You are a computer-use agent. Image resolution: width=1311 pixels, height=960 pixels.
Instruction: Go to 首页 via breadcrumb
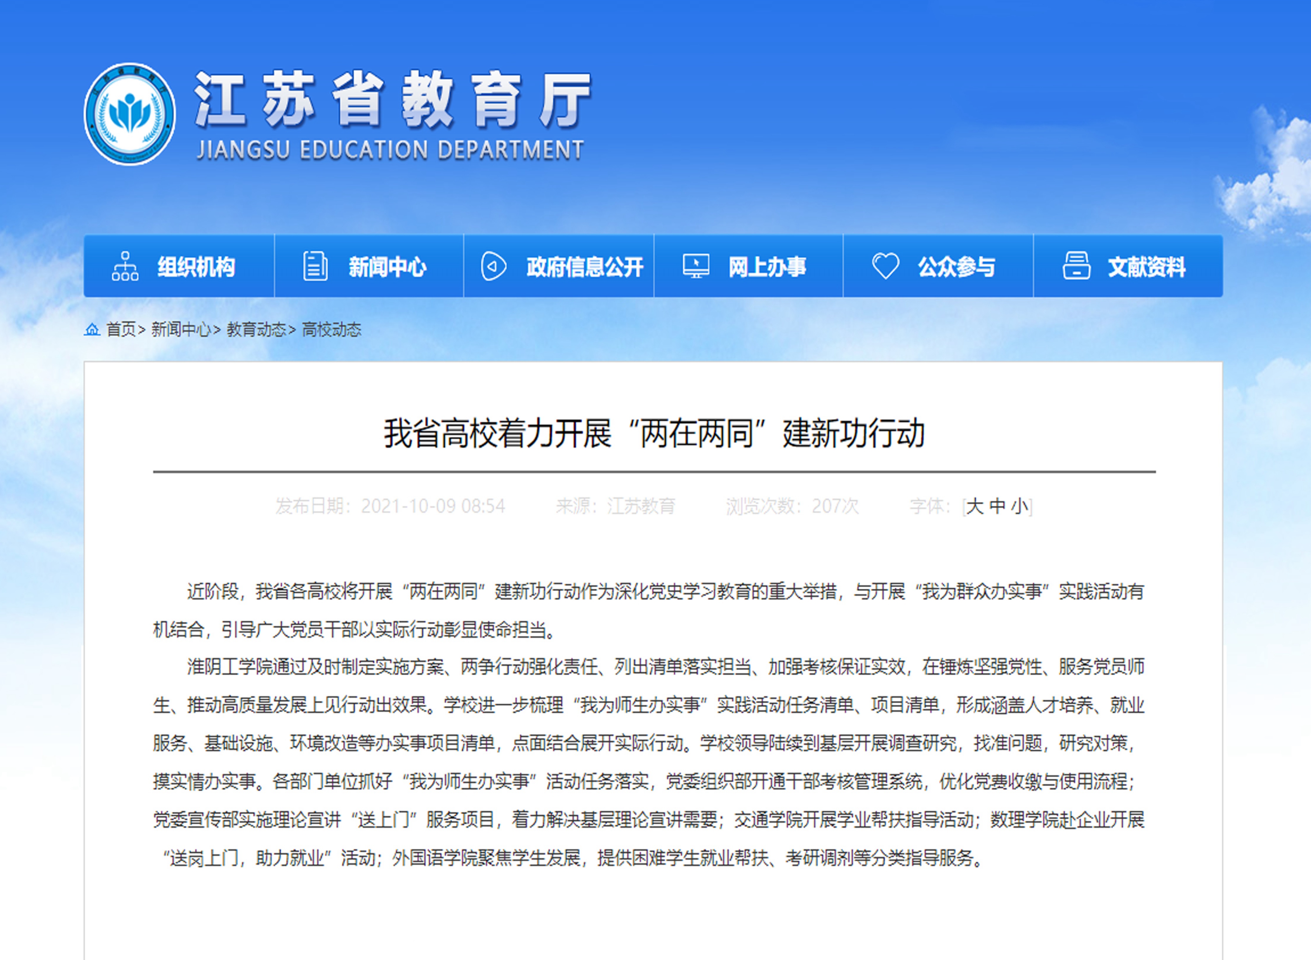tap(121, 330)
